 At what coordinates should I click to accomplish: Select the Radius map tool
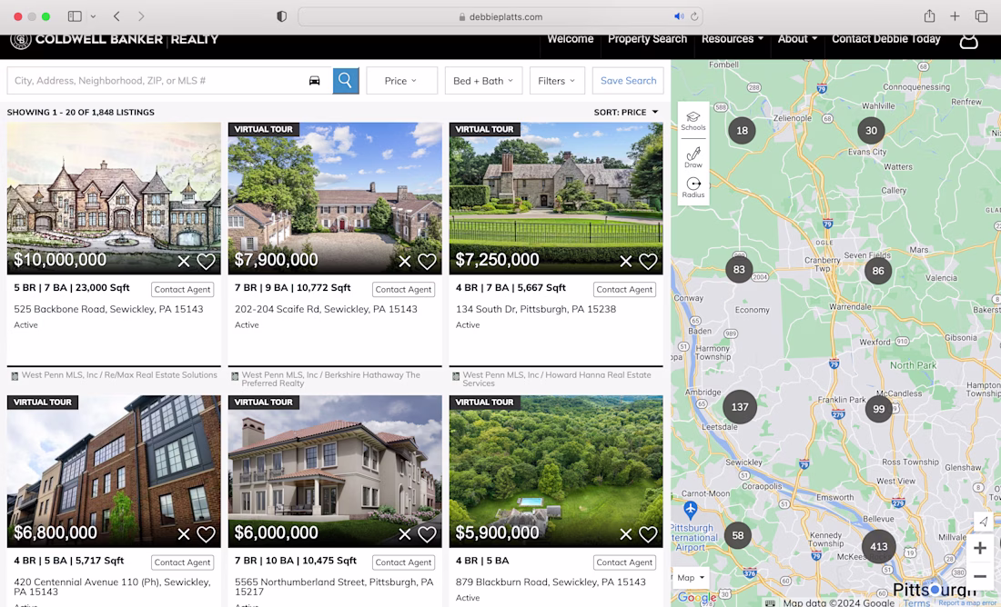[x=693, y=187]
